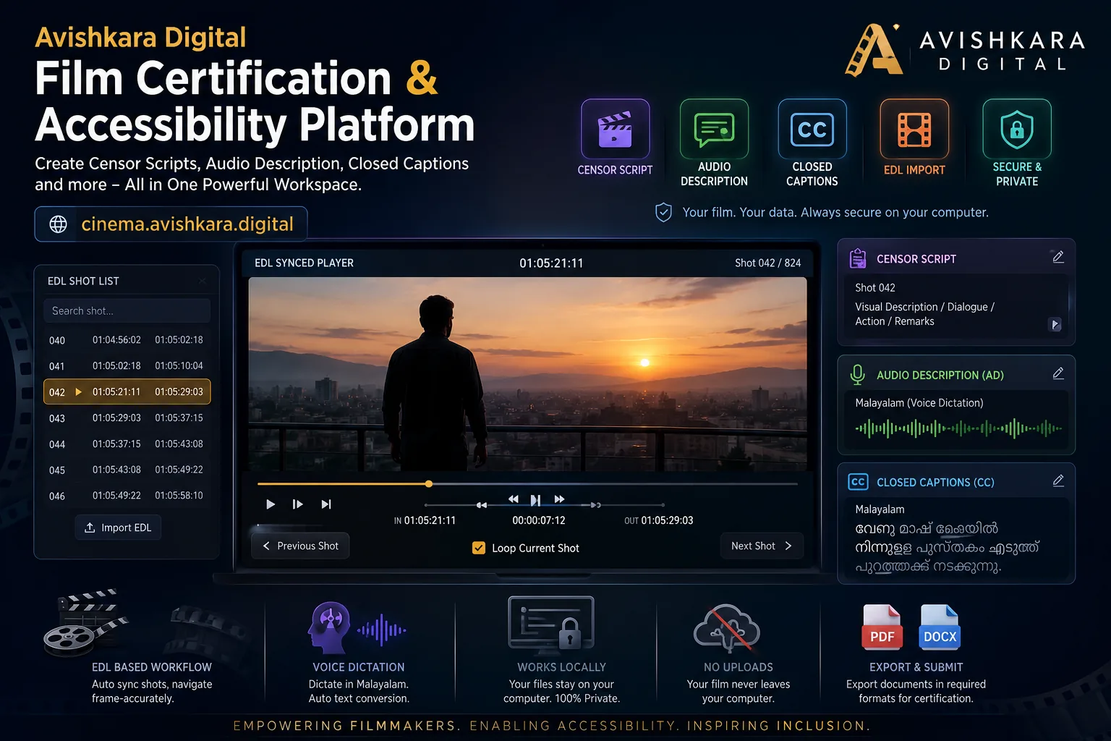The height and width of the screenshot is (741, 1111).
Task: Select shot 044 in the EDL list
Action: [x=127, y=444]
